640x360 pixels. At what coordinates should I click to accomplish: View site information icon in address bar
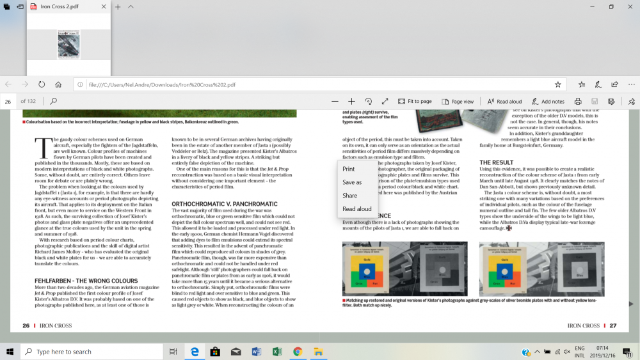tap(80, 85)
